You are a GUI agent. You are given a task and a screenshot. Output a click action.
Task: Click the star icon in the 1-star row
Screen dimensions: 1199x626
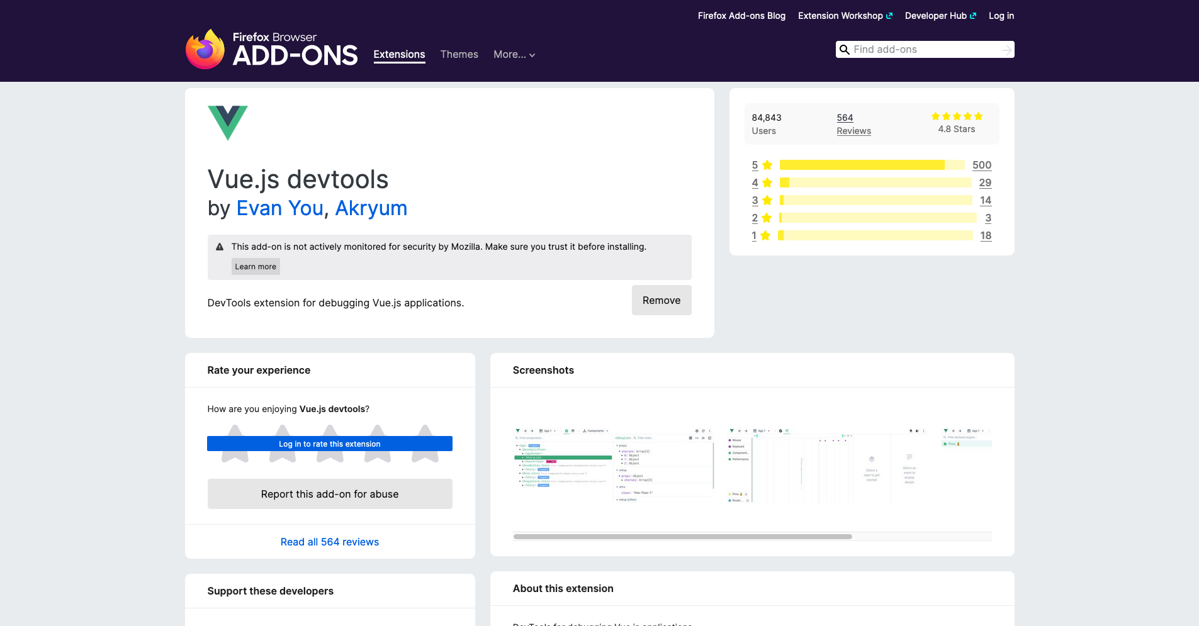click(765, 236)
